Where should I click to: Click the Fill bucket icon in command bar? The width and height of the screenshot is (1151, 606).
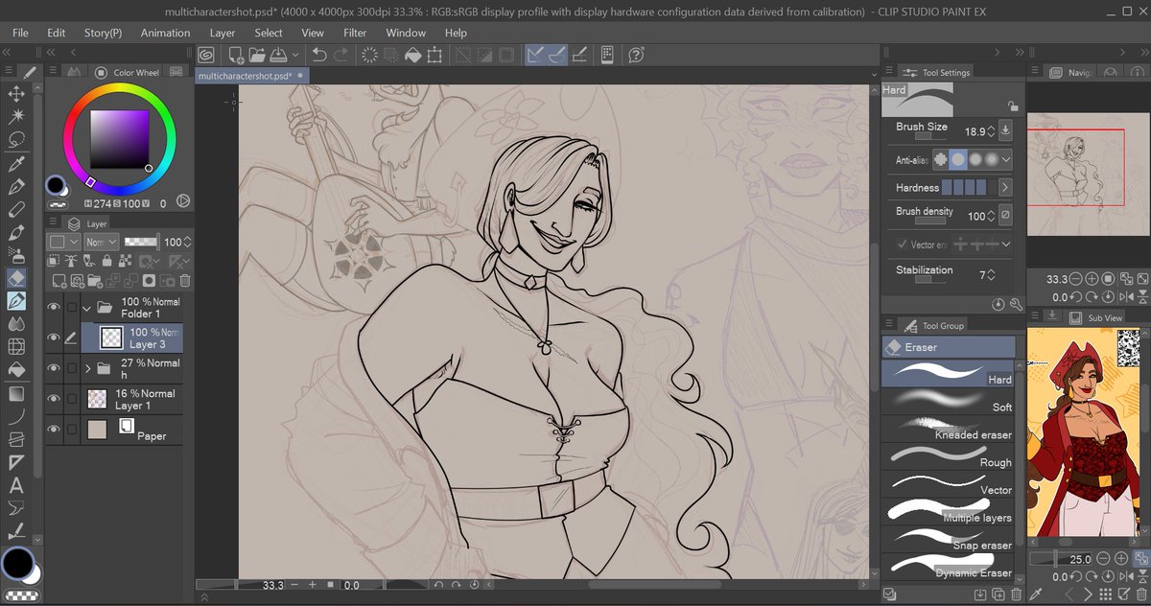[x=414, y=56]
